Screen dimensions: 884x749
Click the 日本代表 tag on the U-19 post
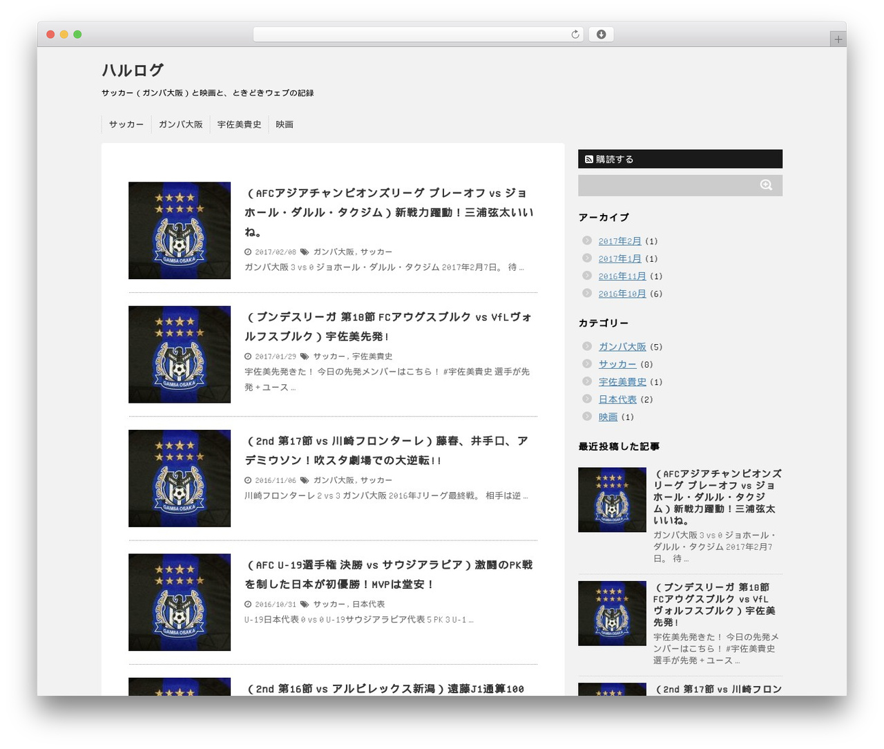coord(369,604)
